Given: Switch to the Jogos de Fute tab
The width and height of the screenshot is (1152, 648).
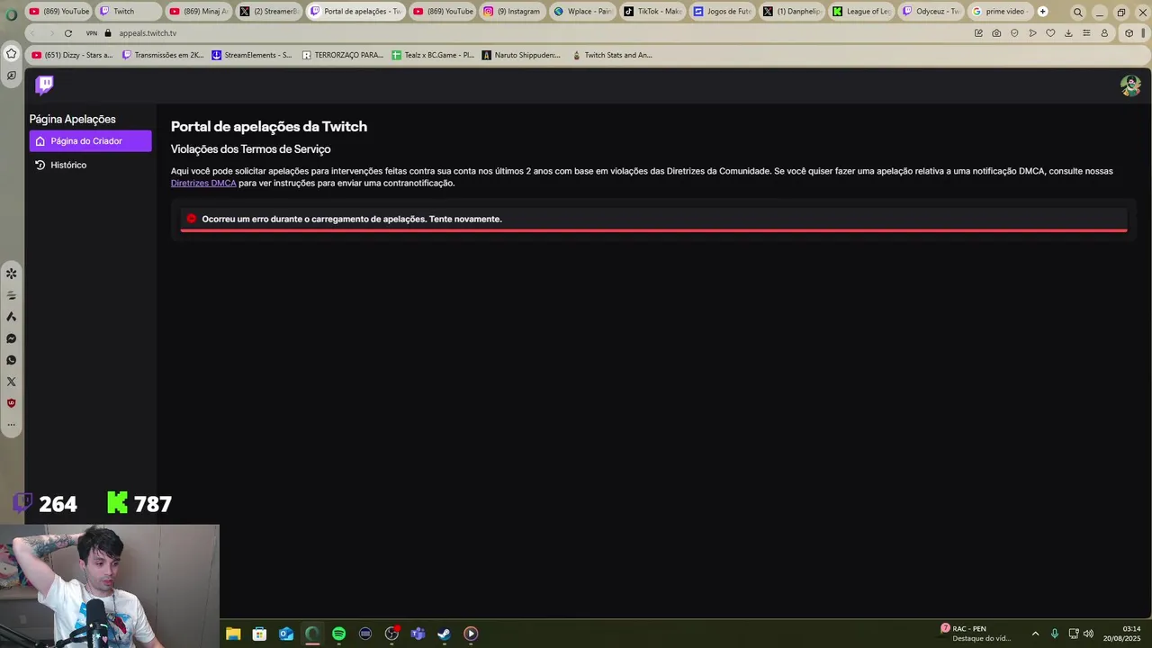Looking at the screenshot, I should 723,12.
